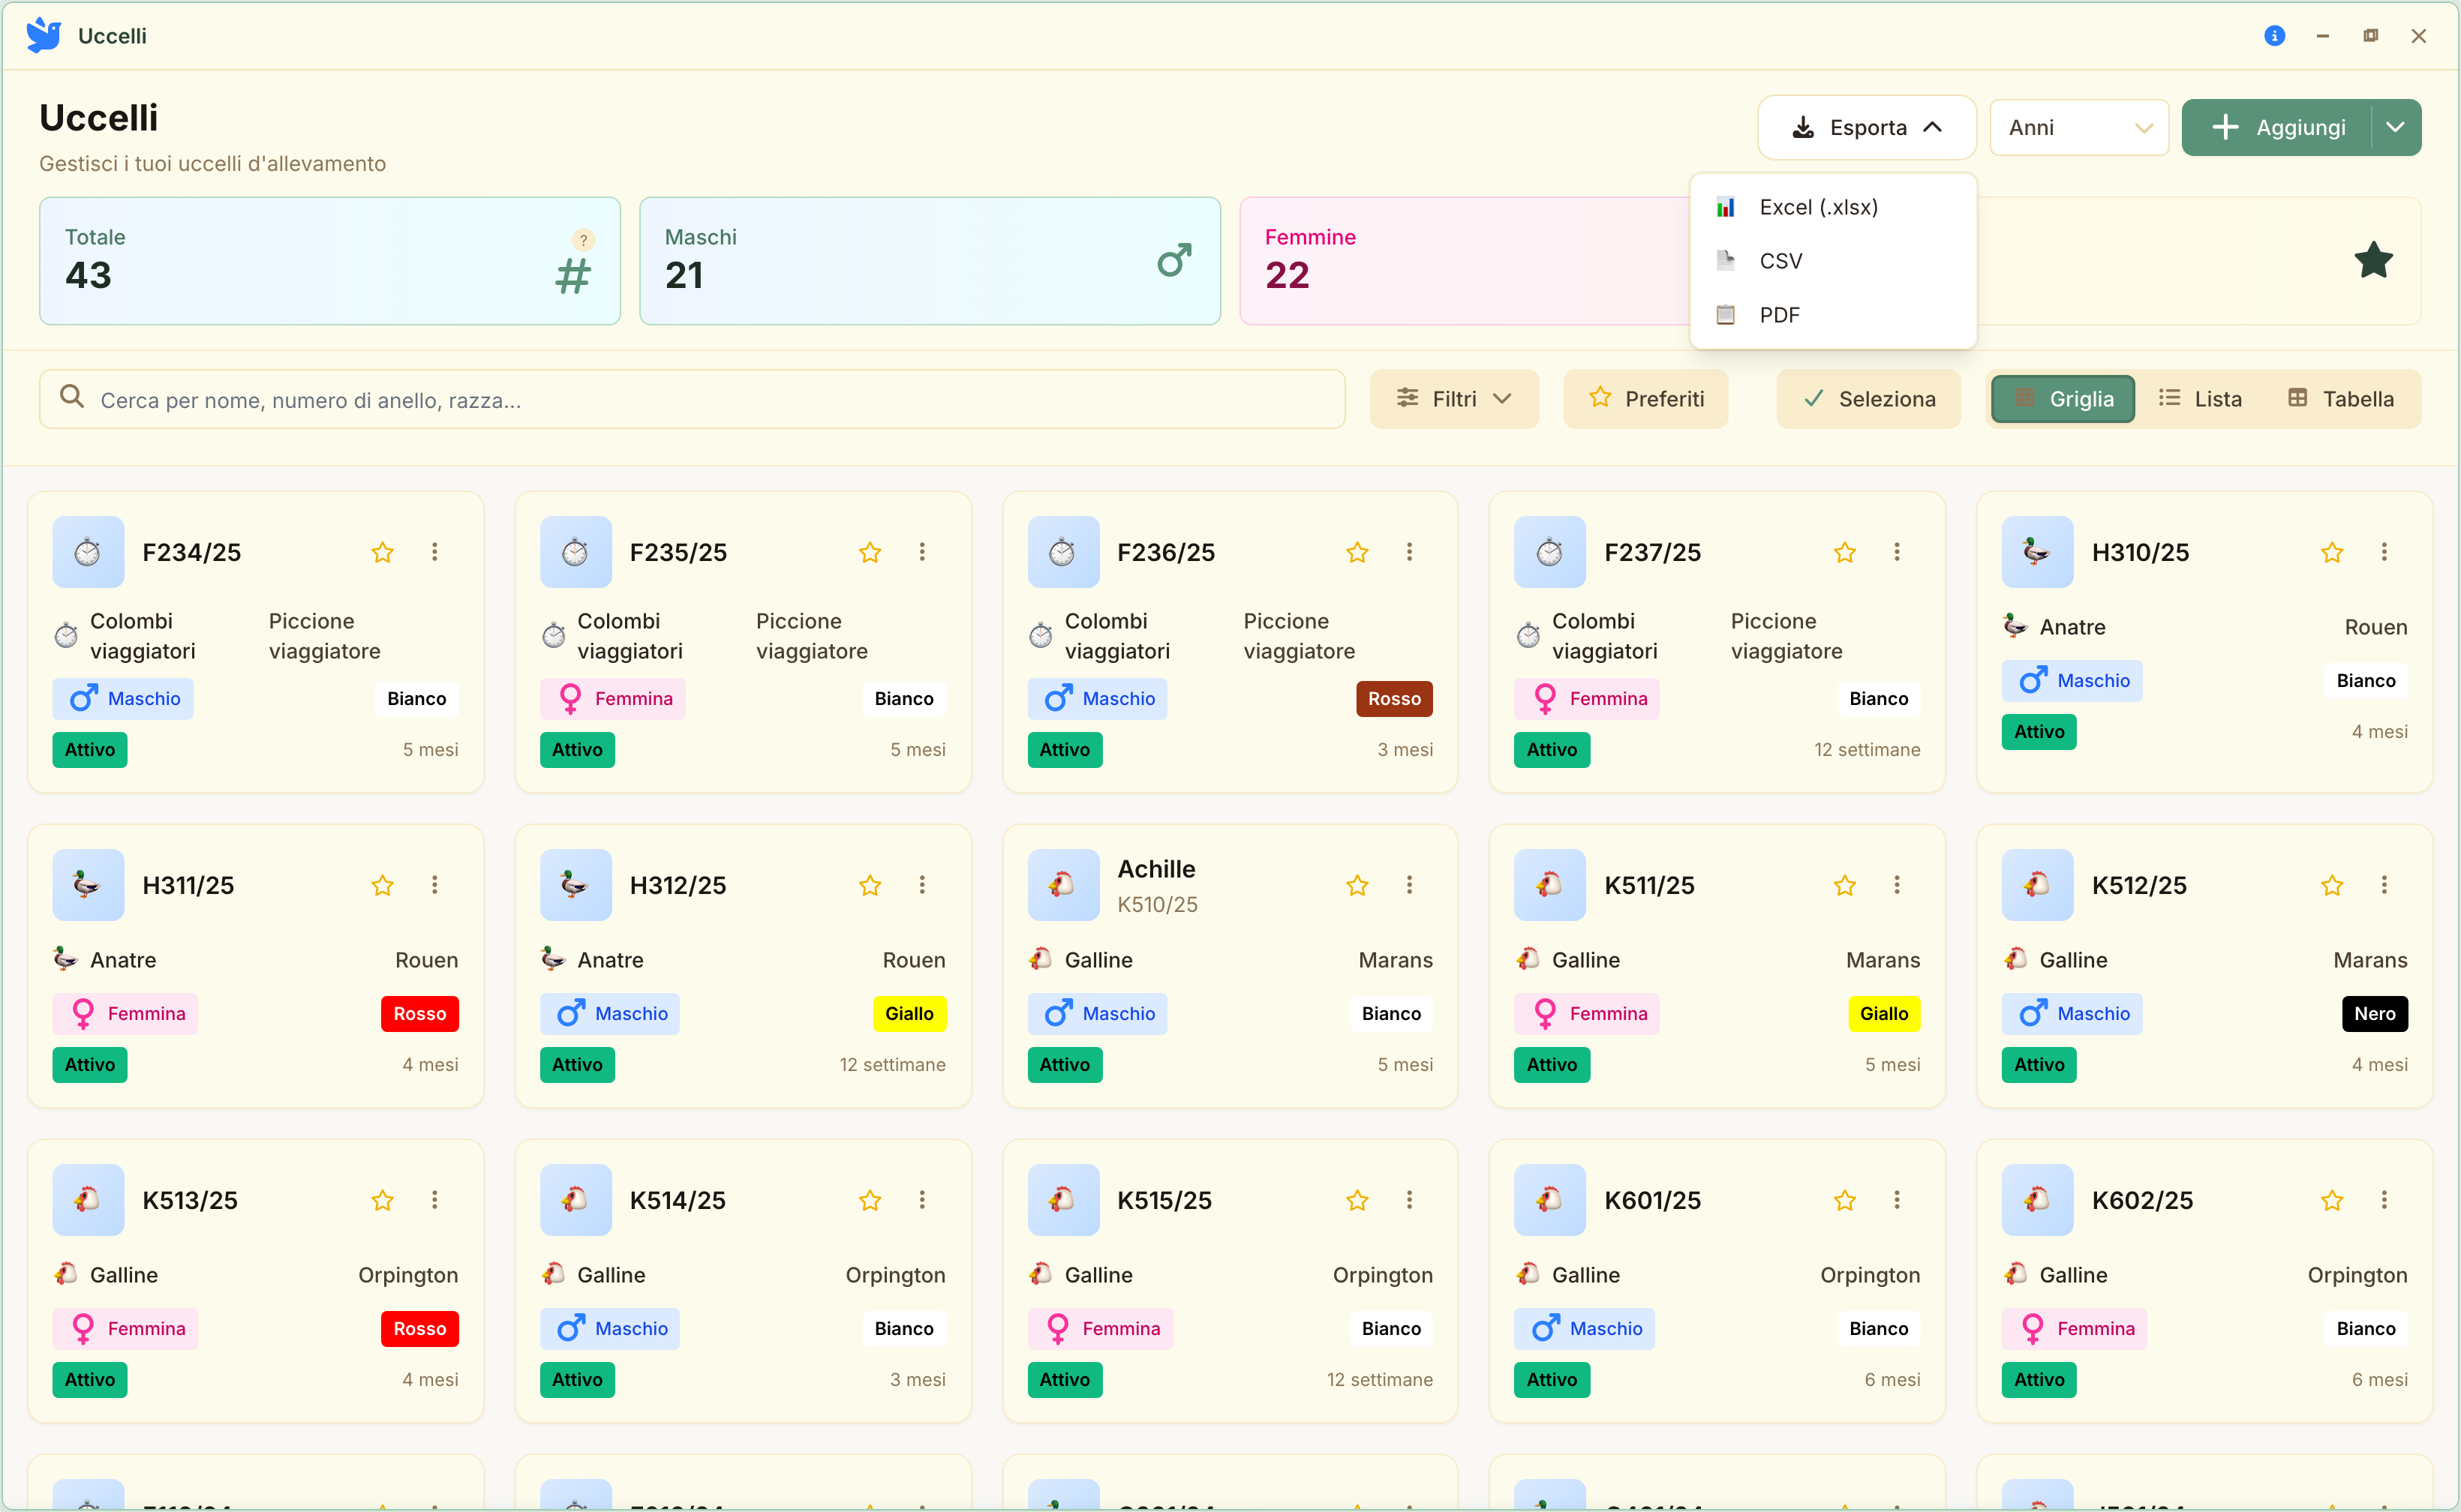The height and width of the screenshot is (1512, 2461).
Task: Switch to Tabella view
Action: (2341, 399)
